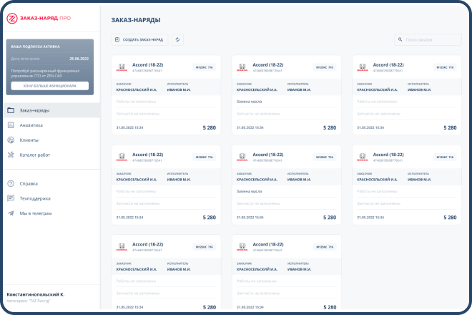472x315 pixels.
Task: Open Мы в телеграм via its paper plane icon
Action: click(x=11, y=213)
